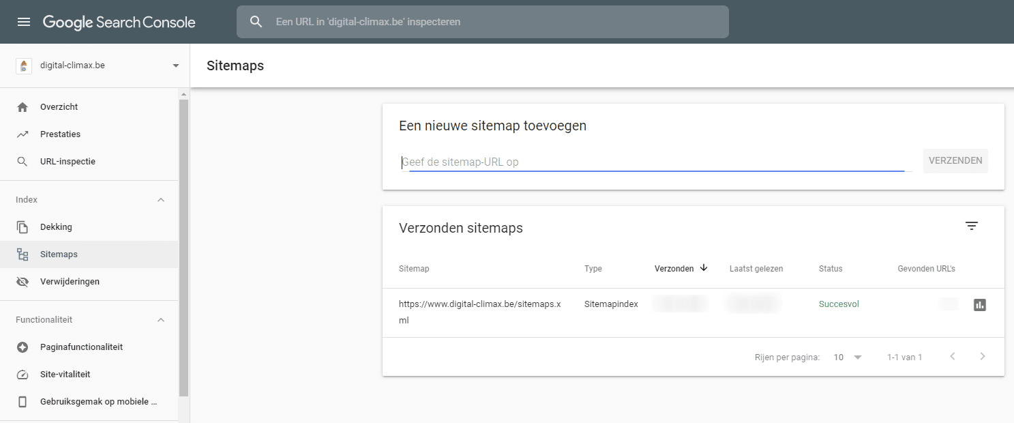Click the Sitemaps page title

point(235,66)
